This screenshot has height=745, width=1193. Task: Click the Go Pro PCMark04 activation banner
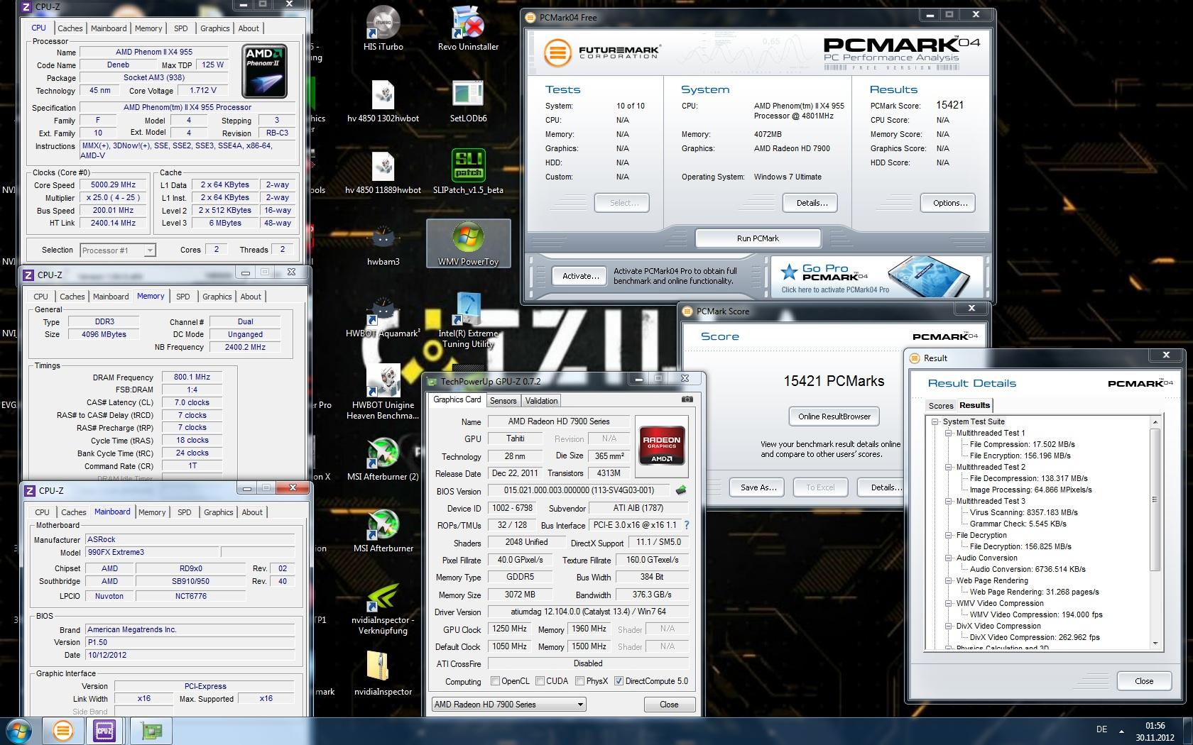click(x=878, y=277)
